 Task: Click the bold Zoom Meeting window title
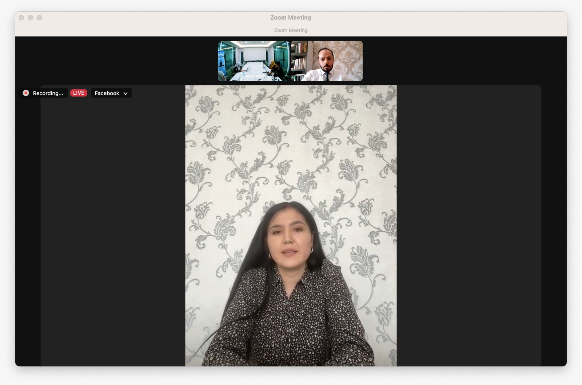coord(291,17)
